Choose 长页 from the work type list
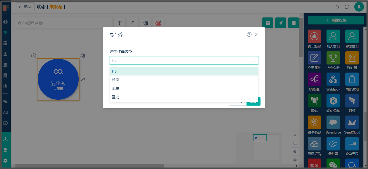Viewport: 368px width, 169px height. point(184,80)
